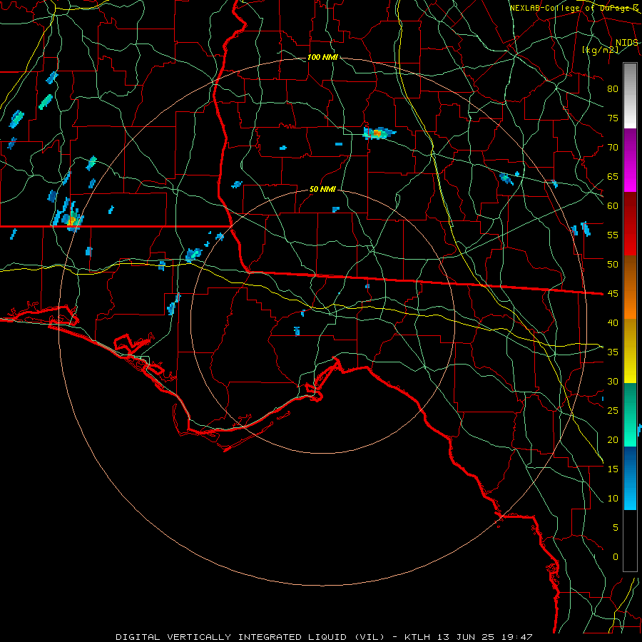Screen dimensions: 642x642
Task: Select the yellow segment of the color bar
Action: (630, 351)
